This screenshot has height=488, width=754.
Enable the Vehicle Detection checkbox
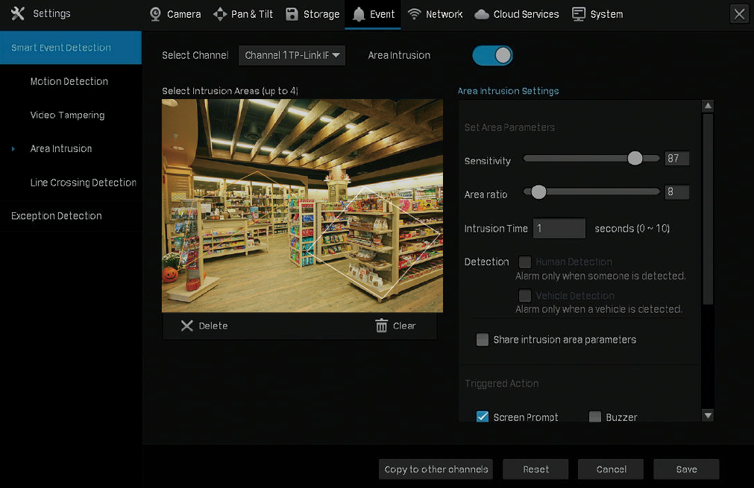[524, 295]
